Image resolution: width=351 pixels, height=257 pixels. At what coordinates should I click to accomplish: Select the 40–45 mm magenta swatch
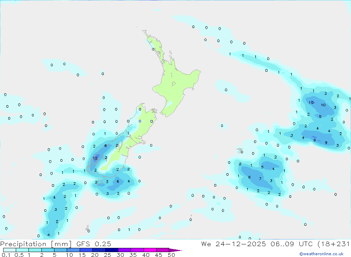point(150,250)
